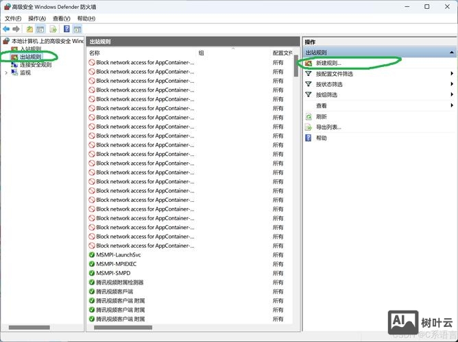Click the green refresh icon beside 刷新
The width and height of the screenshot is (458, 342).
pos(309,117)
